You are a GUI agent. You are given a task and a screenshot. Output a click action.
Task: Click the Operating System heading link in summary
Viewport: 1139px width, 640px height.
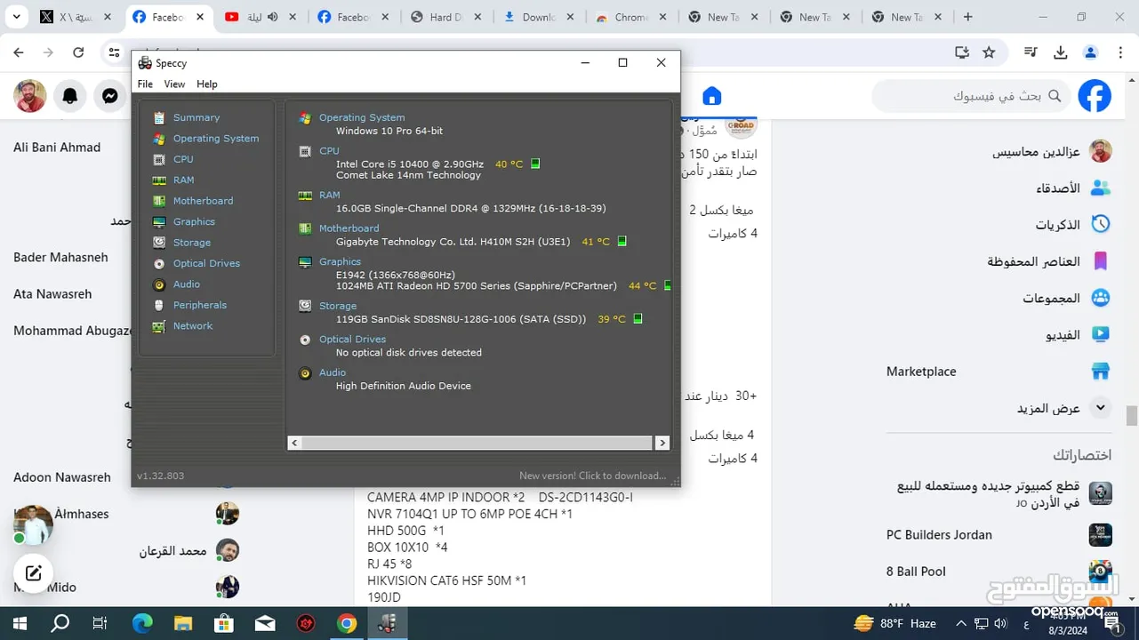(x=362, y=117)
